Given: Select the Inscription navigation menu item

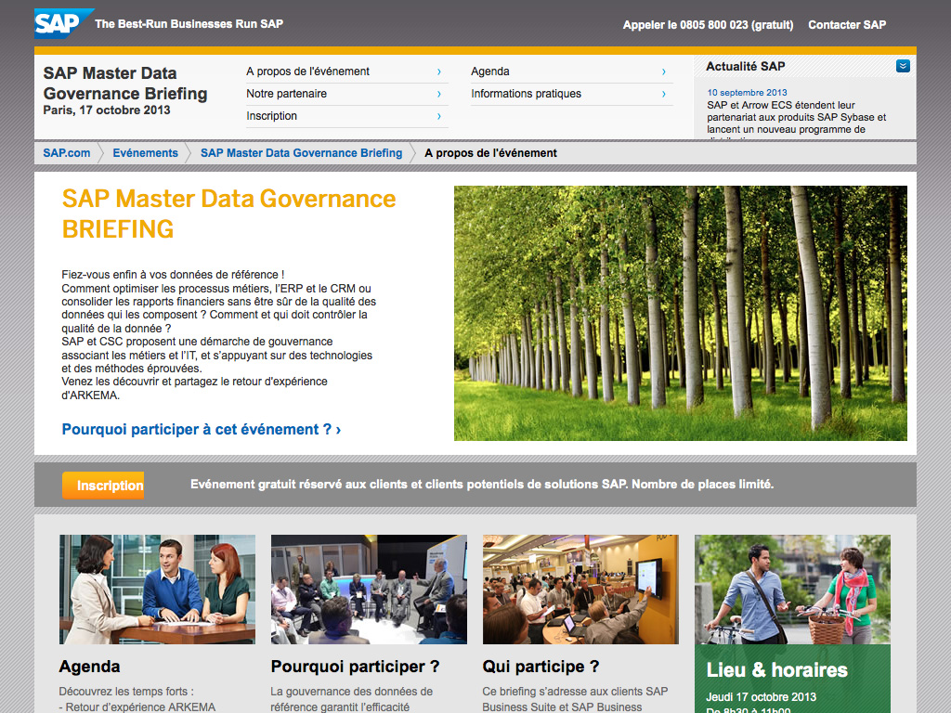Looking at the screenshot, I should click(x=347, y=116).
